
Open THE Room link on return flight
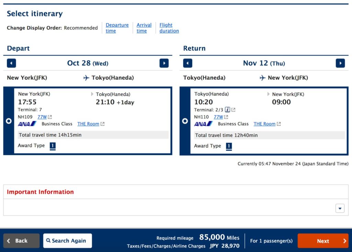(264, 124)
